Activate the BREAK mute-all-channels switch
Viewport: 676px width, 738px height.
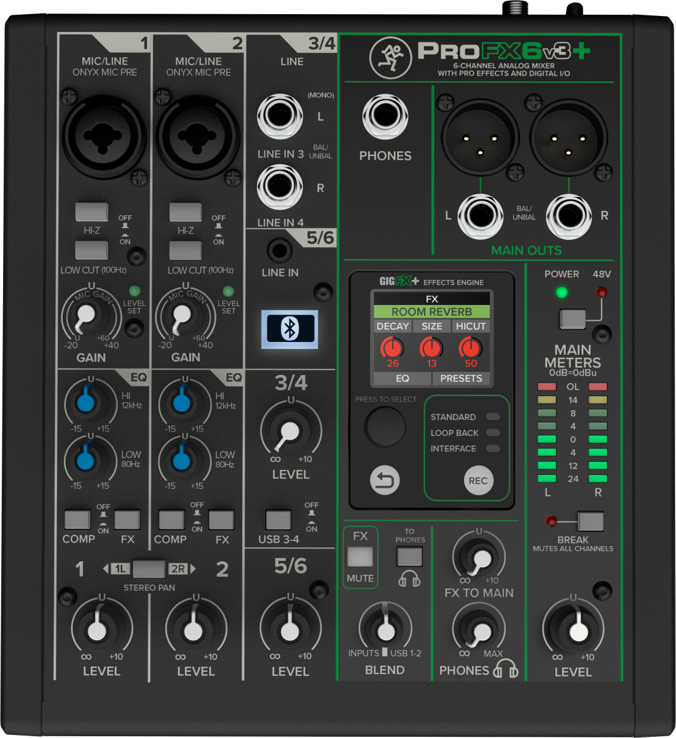click(x=591, y=521)
